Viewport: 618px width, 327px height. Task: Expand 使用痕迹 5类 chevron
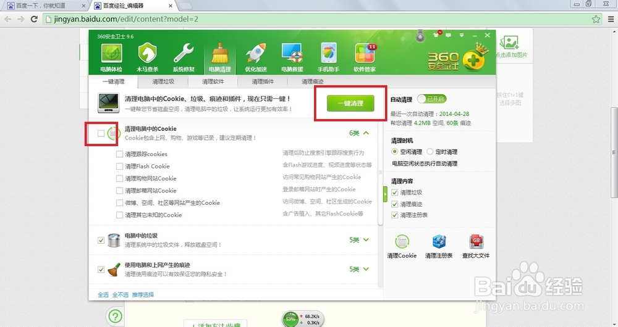point(366,269)
